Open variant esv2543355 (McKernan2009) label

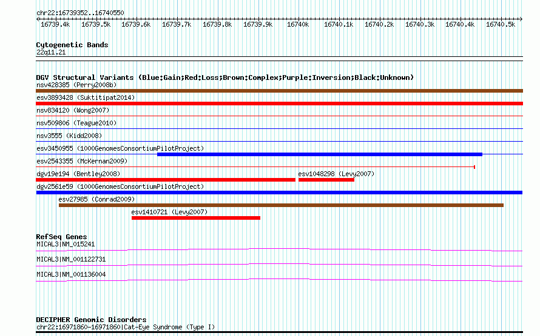point(82,161)
